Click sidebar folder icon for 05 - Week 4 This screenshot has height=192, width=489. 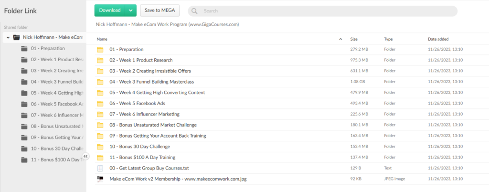(24, 93)
